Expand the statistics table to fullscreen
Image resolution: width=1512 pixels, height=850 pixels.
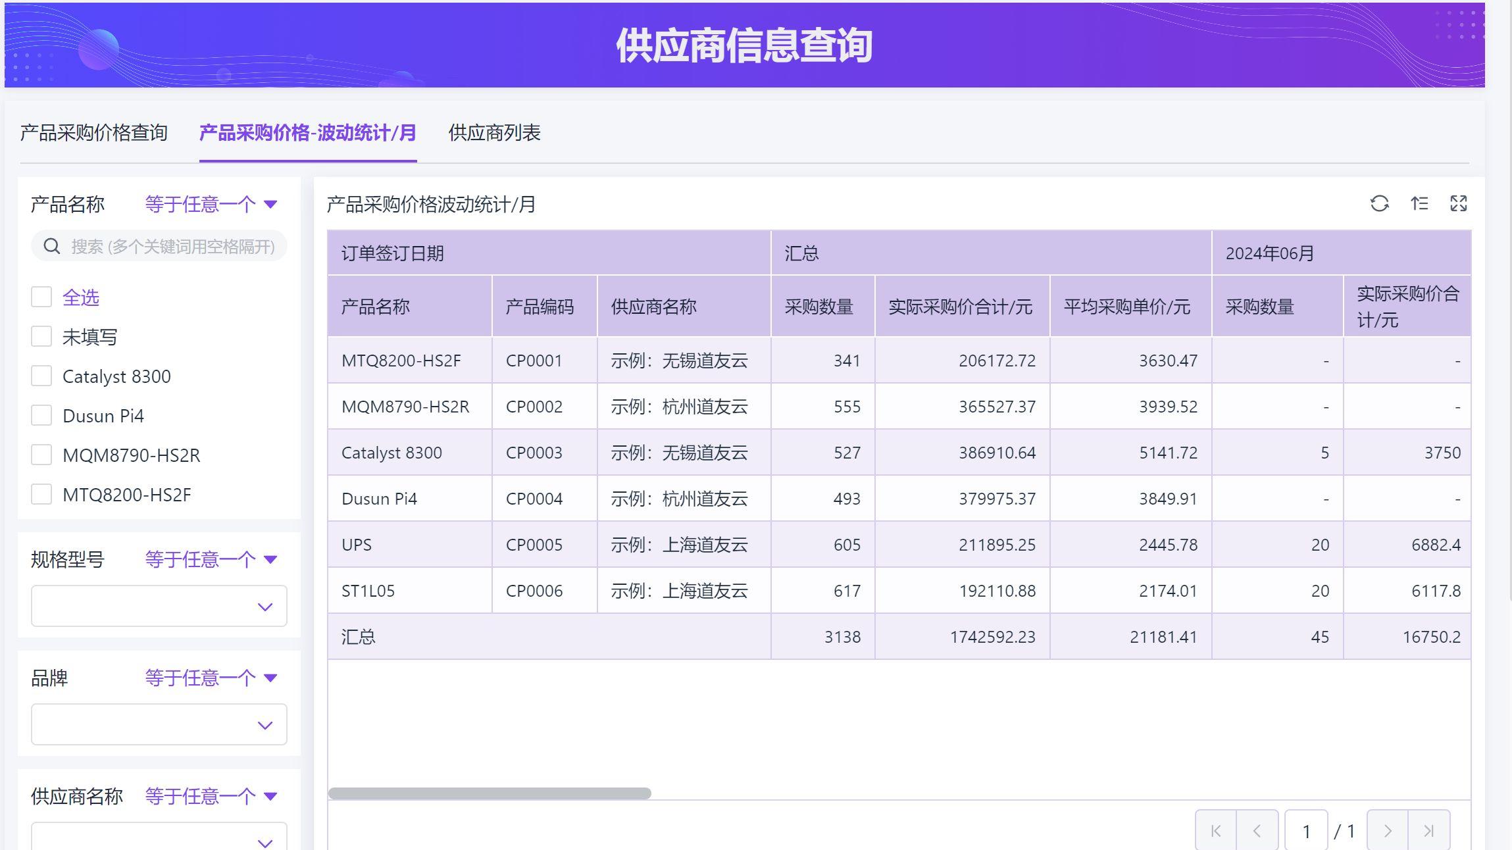[x=1459, y=204]
